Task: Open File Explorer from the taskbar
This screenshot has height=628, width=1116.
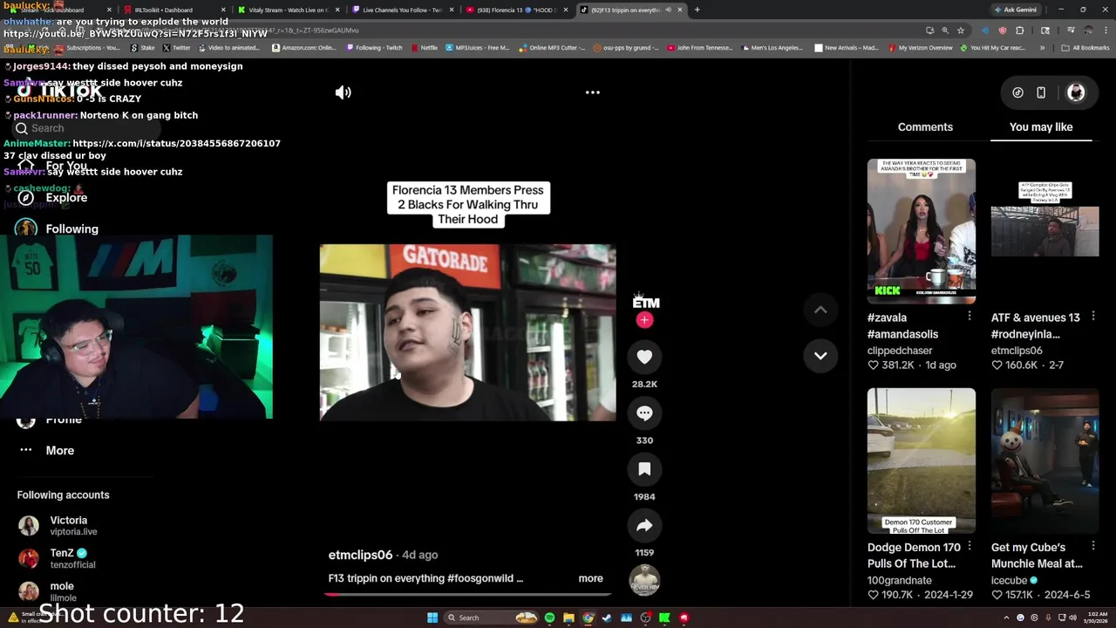Action: pos(568,618)
